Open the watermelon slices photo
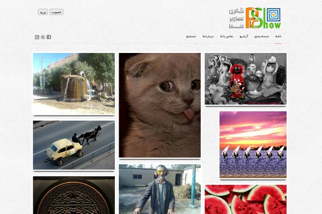 [246, 200]
